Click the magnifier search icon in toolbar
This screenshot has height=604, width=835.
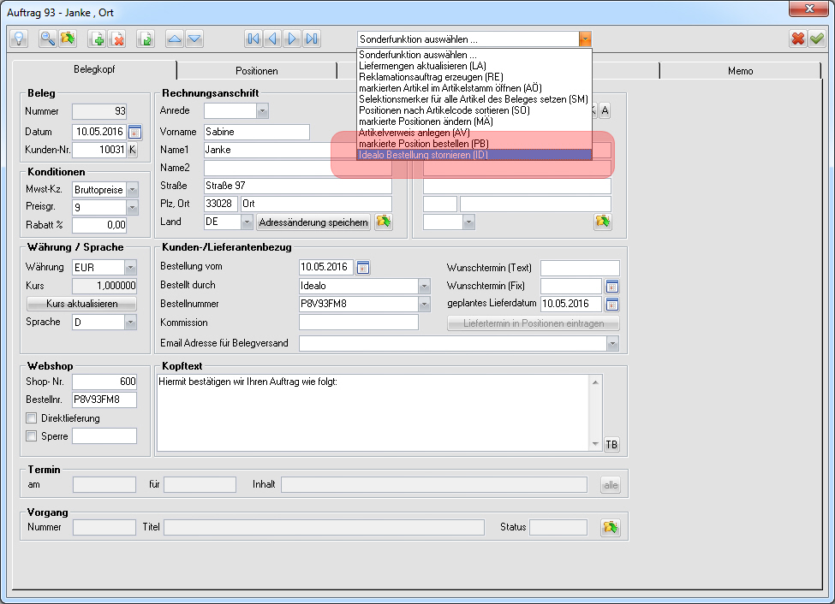pyautogui.click(x=48, y=38)
